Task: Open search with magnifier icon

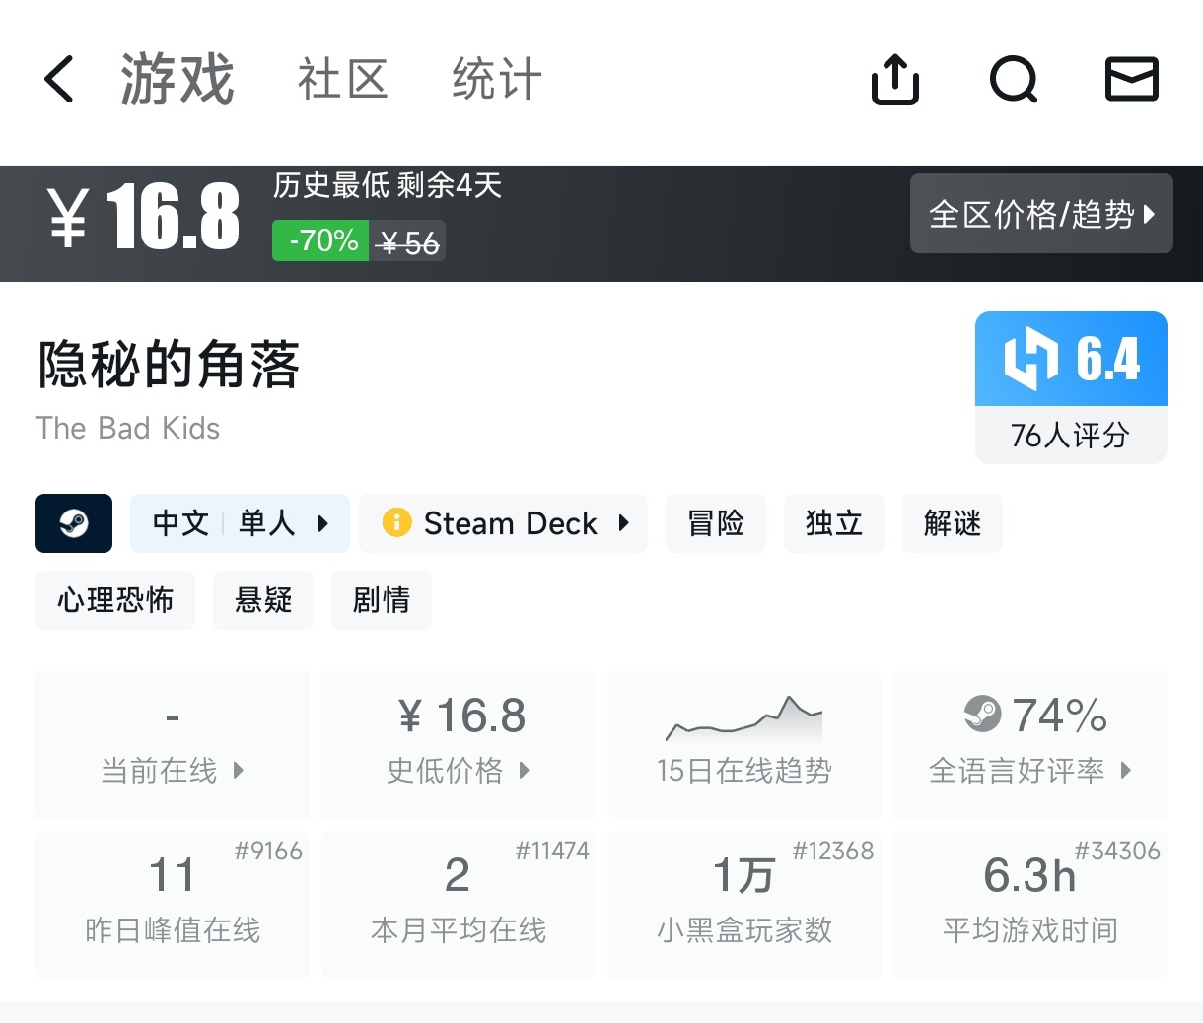Action: click(x=1014, y=79)
